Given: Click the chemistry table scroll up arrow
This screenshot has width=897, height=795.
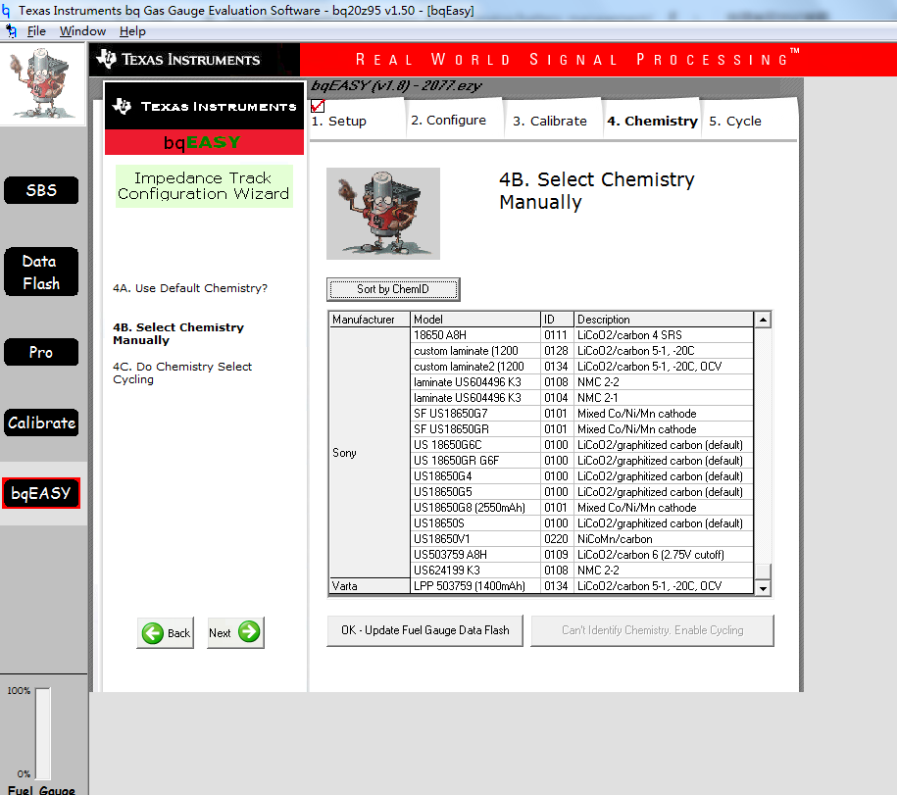Looking at the screenshot, I should point(763,320).
